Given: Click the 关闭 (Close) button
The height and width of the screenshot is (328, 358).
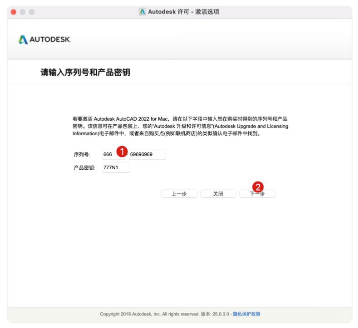Looking at the screenshot, I should coord(218,194).
